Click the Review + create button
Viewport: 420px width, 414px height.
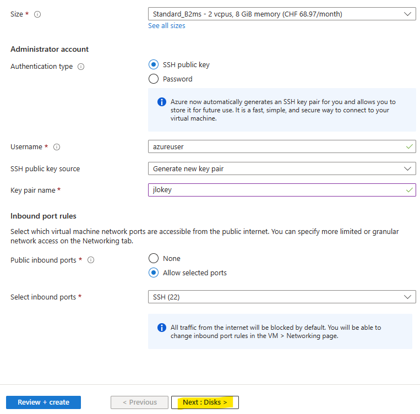[x=43, y=402]
